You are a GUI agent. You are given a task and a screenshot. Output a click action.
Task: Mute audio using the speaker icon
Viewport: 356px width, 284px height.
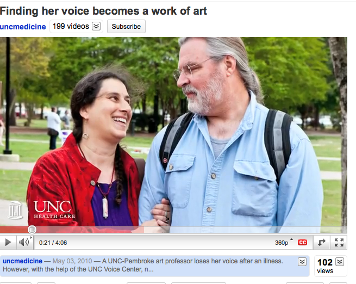click(24, 243)
